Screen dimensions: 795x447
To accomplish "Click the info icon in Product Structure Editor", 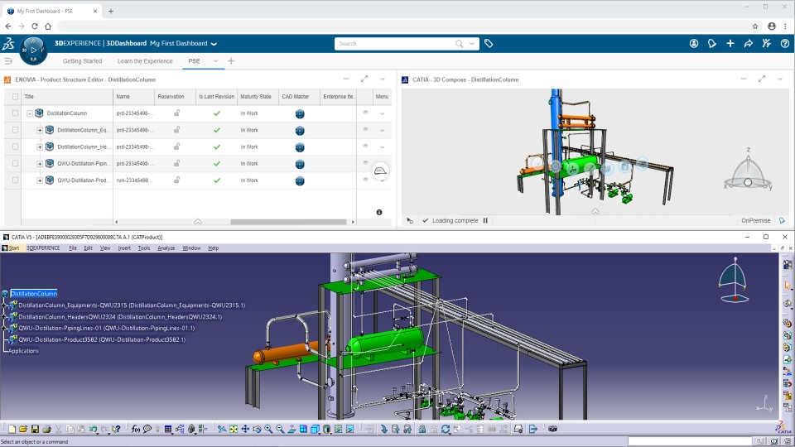I will (x=379, y=213).
